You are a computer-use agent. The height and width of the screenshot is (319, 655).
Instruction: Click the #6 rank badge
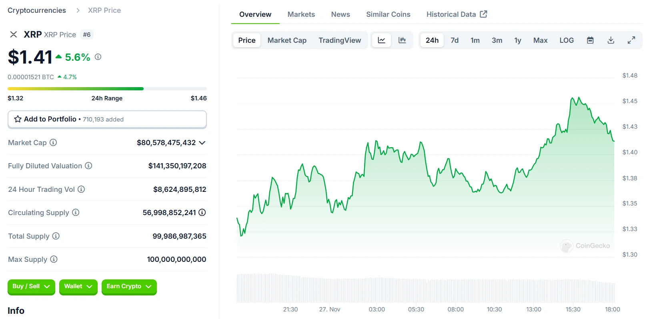tap(87, 35)
